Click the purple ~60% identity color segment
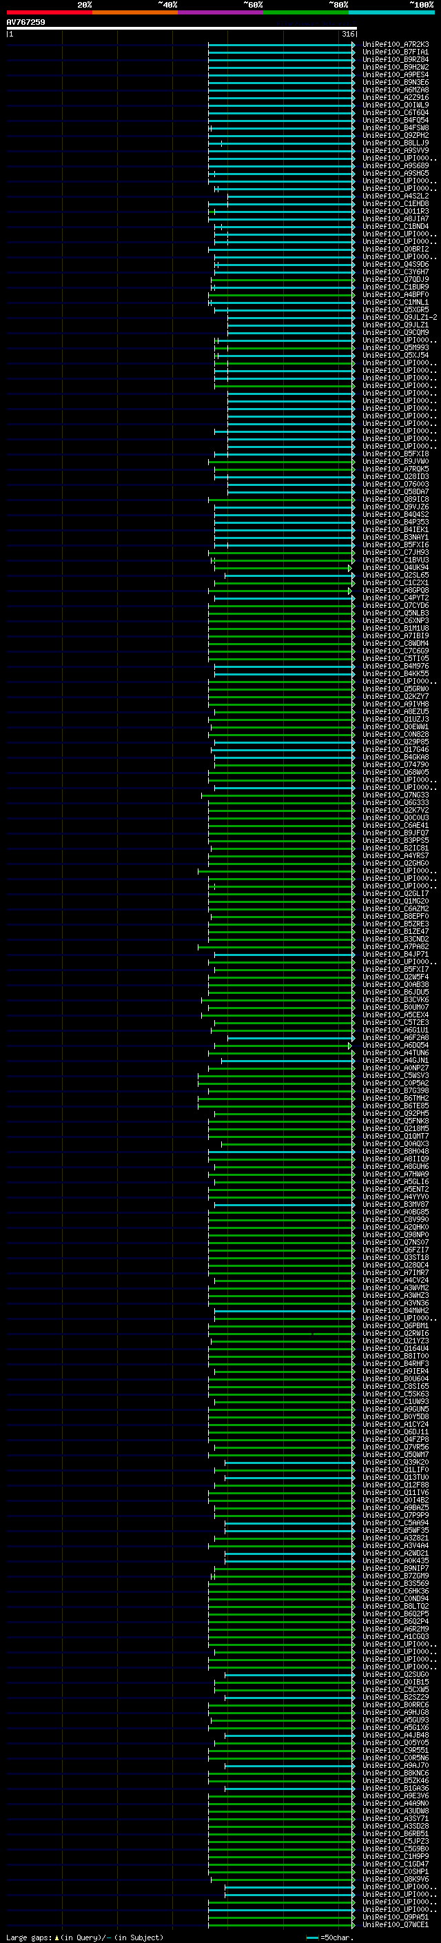 tap(220, 12)
